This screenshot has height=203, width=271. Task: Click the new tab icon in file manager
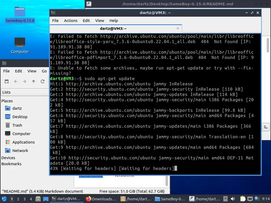pos(7,81)
